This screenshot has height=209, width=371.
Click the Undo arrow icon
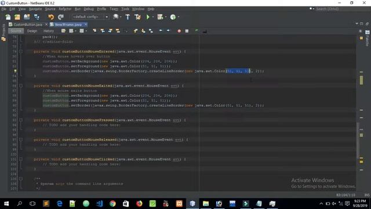pos(51,17)
